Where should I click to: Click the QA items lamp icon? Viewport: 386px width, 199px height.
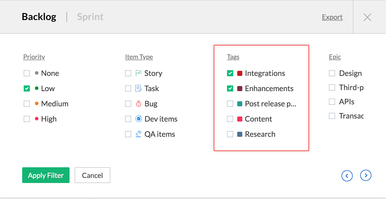click(138, 134)
